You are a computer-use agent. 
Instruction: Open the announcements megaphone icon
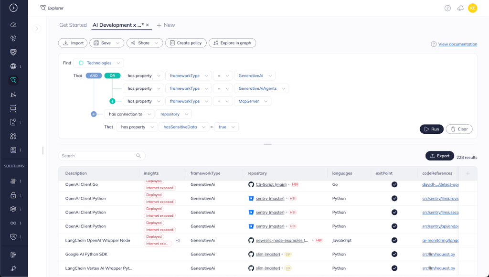tap(460, 8)
